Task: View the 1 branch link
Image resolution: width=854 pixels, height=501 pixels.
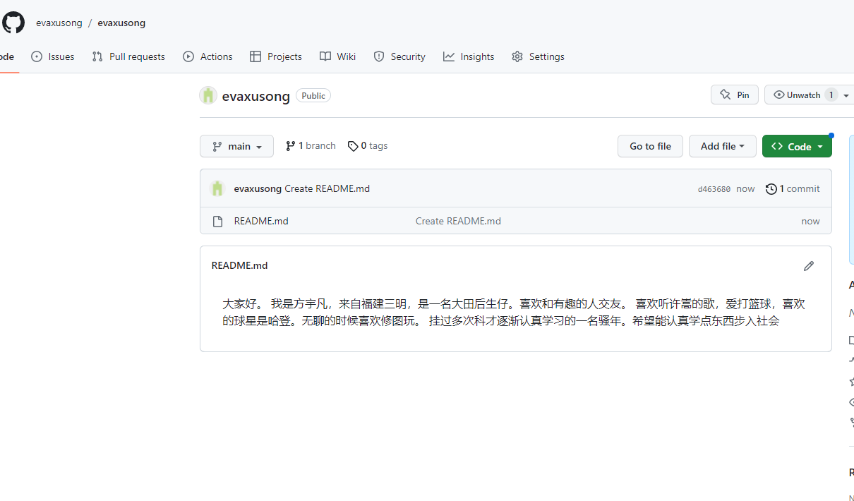Action: click(x=311, y=145)
